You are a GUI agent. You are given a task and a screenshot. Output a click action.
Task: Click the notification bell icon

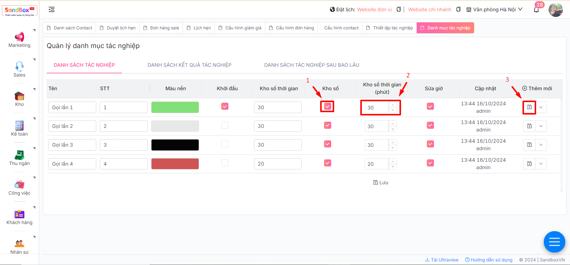coord(536,10)
